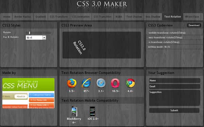The image size is (204, 127).
Task: Click the 'Your Suggestion' heading
Action: coord(161,73)
